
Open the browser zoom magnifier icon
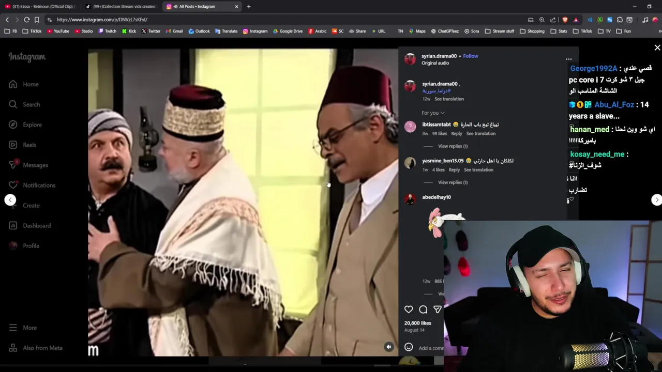tap(541, 20)
